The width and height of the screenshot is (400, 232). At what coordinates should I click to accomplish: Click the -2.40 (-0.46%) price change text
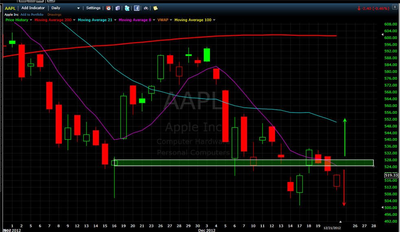pos(375,9)
